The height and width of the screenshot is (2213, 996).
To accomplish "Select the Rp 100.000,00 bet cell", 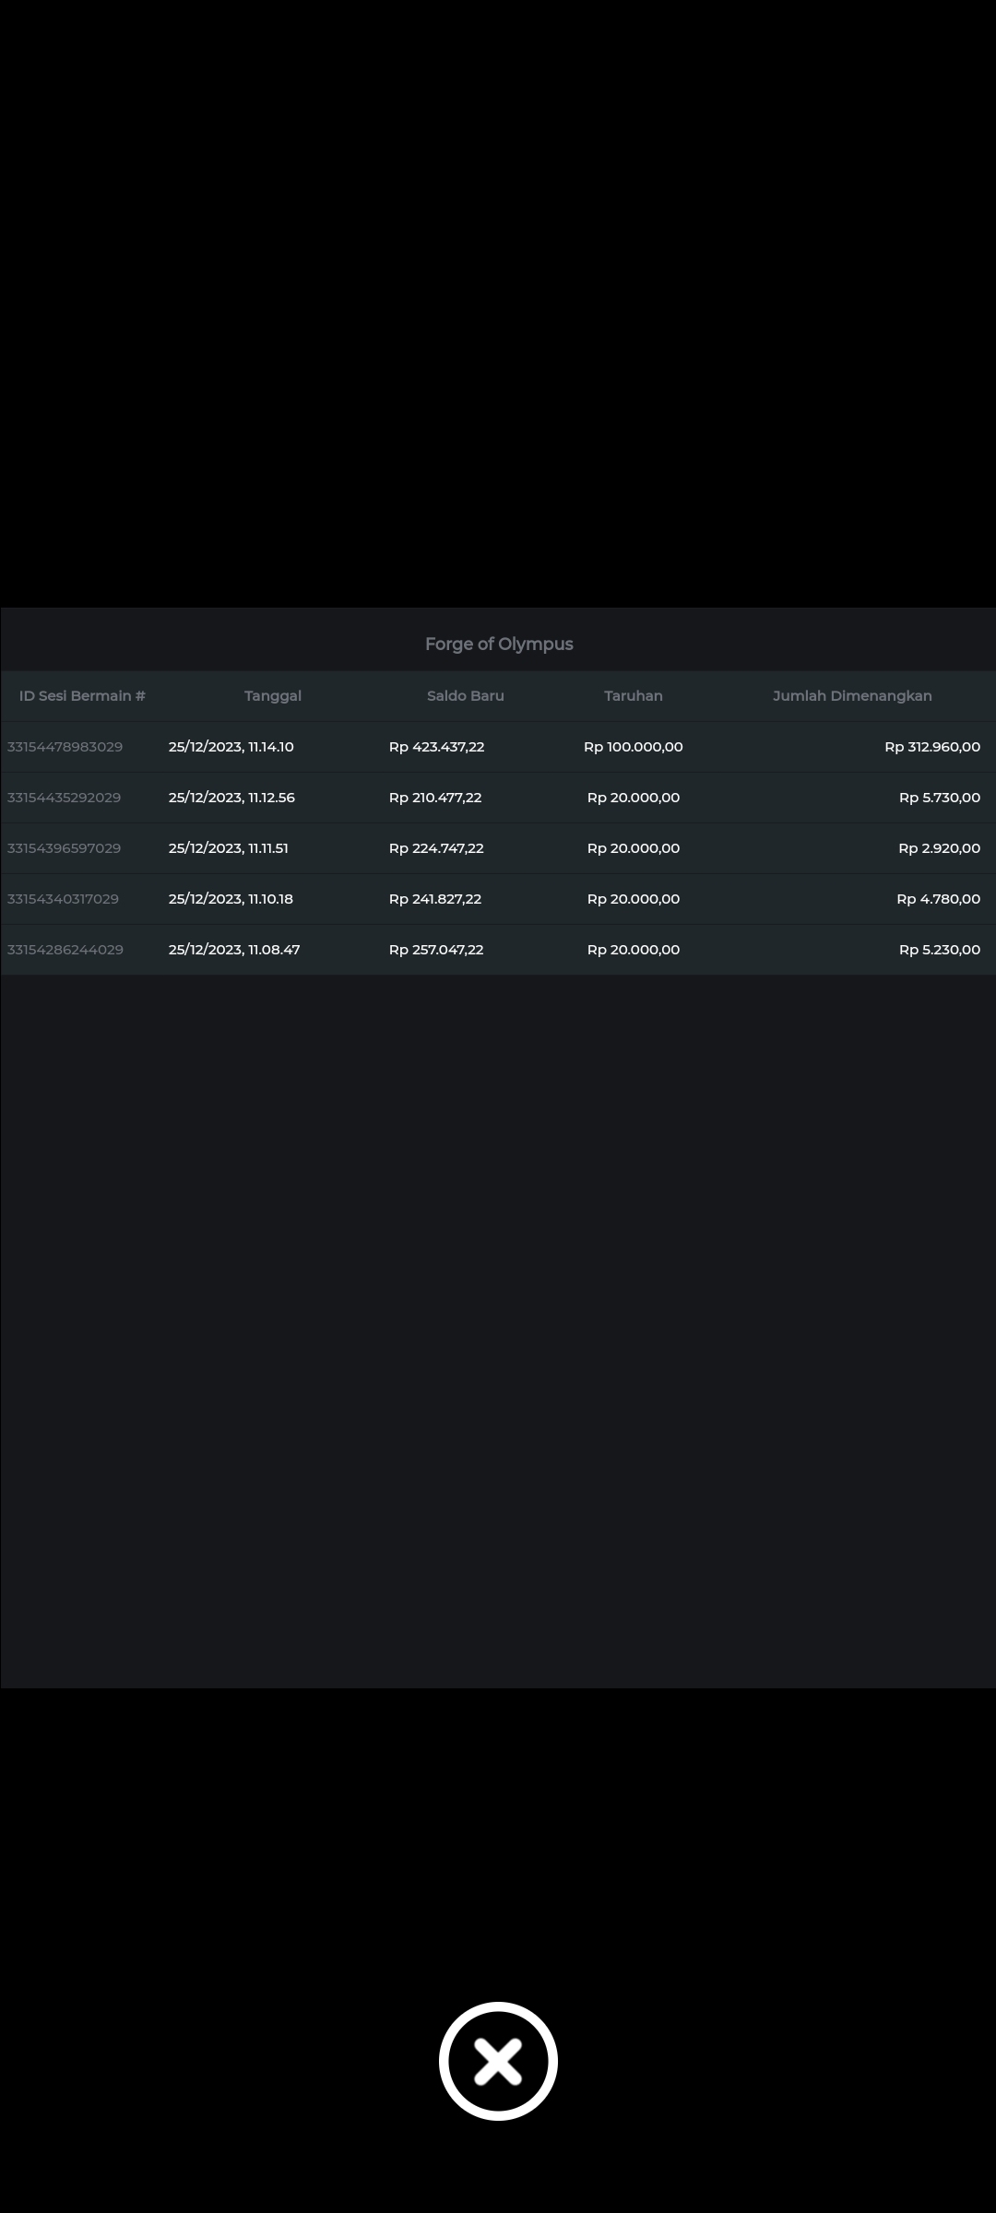I will coord(633,747).
